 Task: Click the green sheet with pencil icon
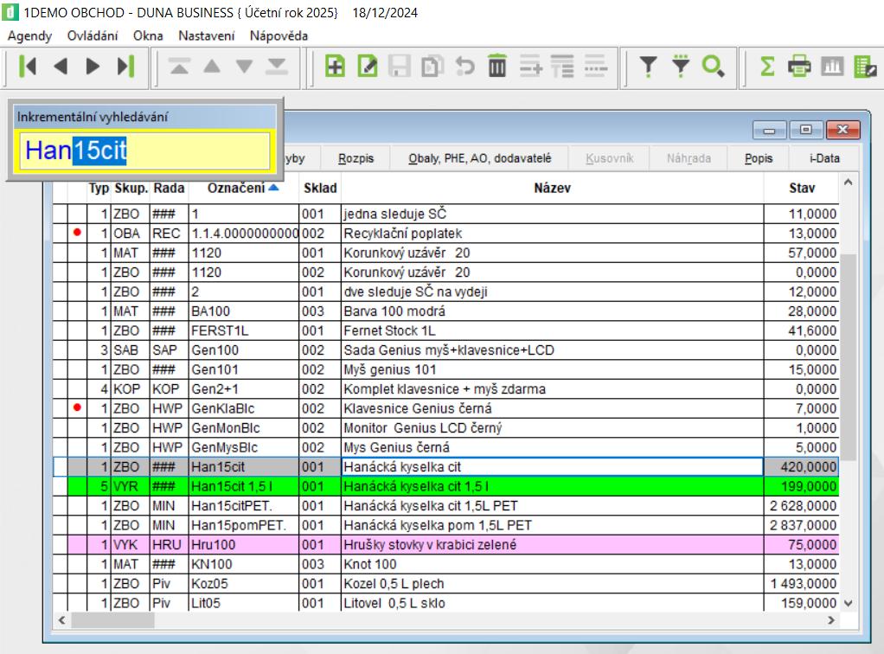coord(865,67)
